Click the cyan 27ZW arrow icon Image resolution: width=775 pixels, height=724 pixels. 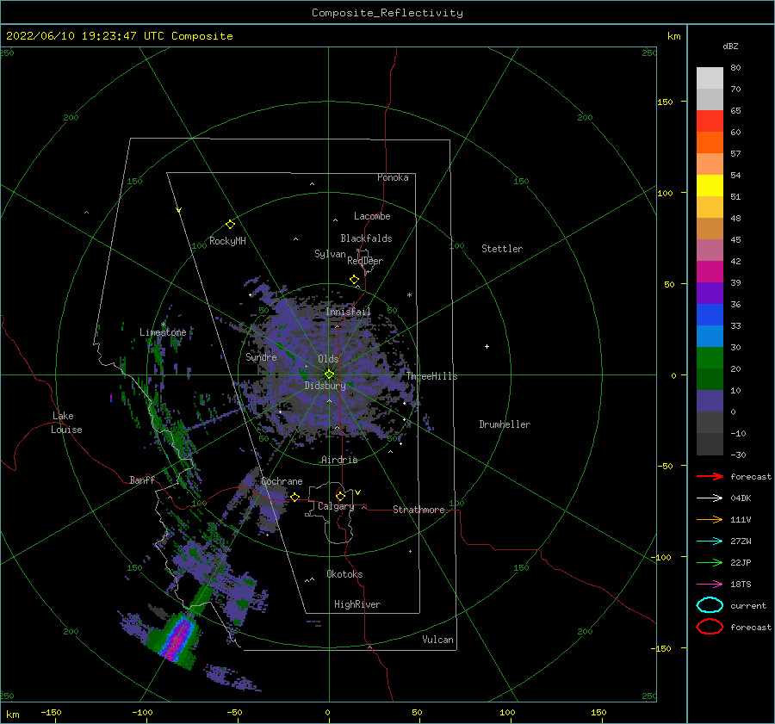(x=710, y=541)
